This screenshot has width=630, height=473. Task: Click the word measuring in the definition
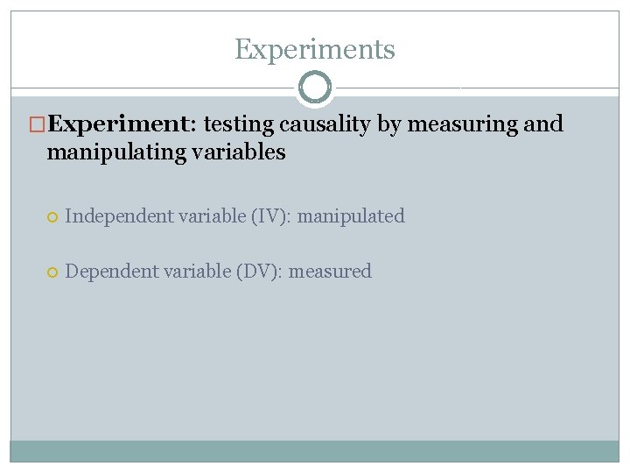pos(463,124)
